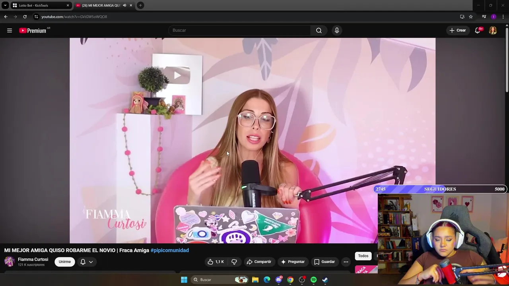Image resolution: width=509 pixels, height=286 pixels.
Task: Click the page vertical scrollbar
Action: (507, 60)
